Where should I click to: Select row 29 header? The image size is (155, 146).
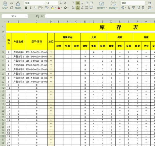click(x=3, y=136)
